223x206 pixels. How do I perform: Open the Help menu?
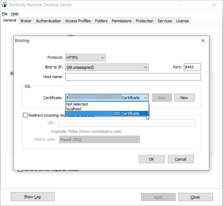point(15,14)
